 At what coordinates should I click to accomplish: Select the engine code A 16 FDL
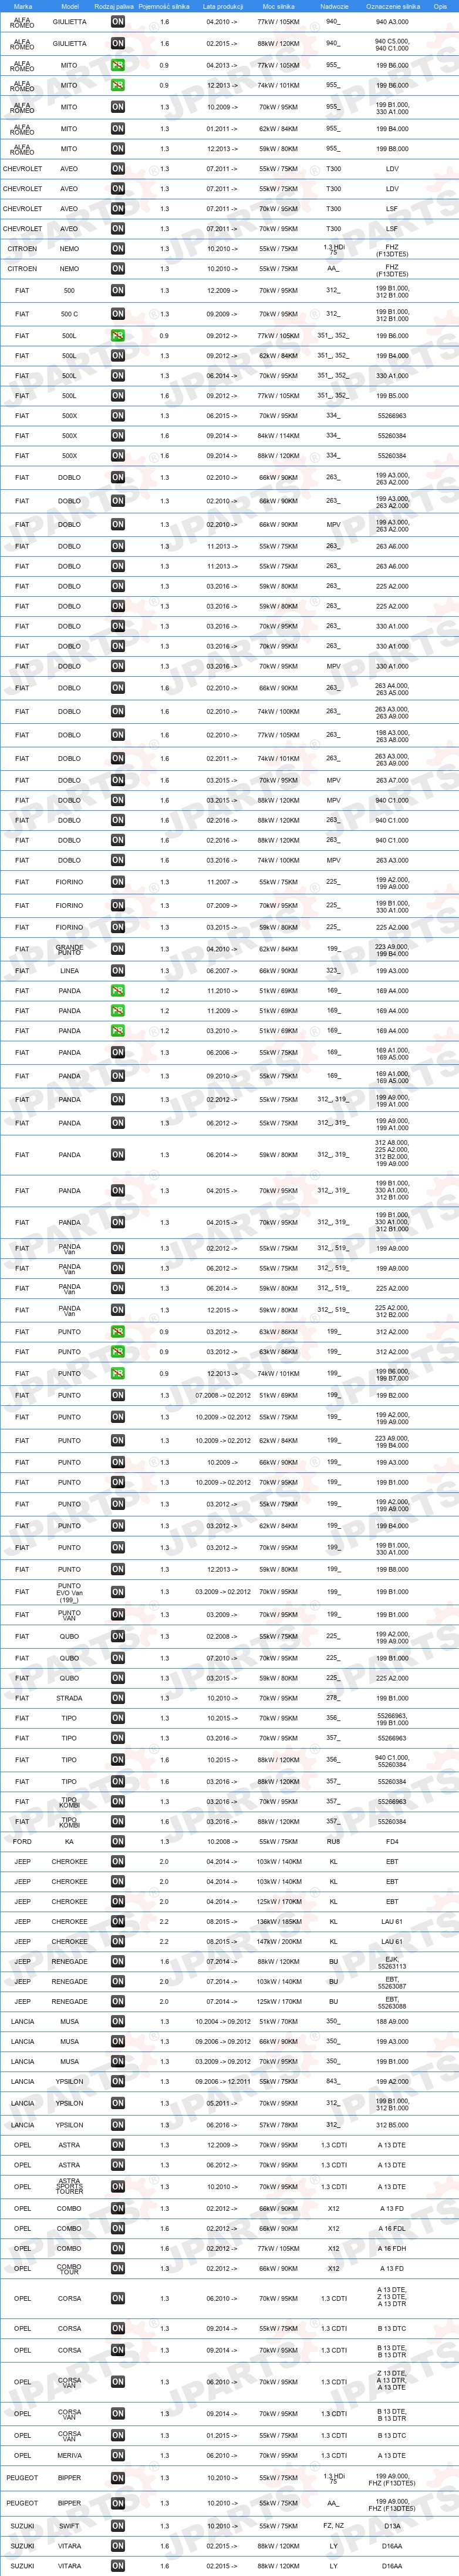pyautogui.click(x=392, y=2228)
